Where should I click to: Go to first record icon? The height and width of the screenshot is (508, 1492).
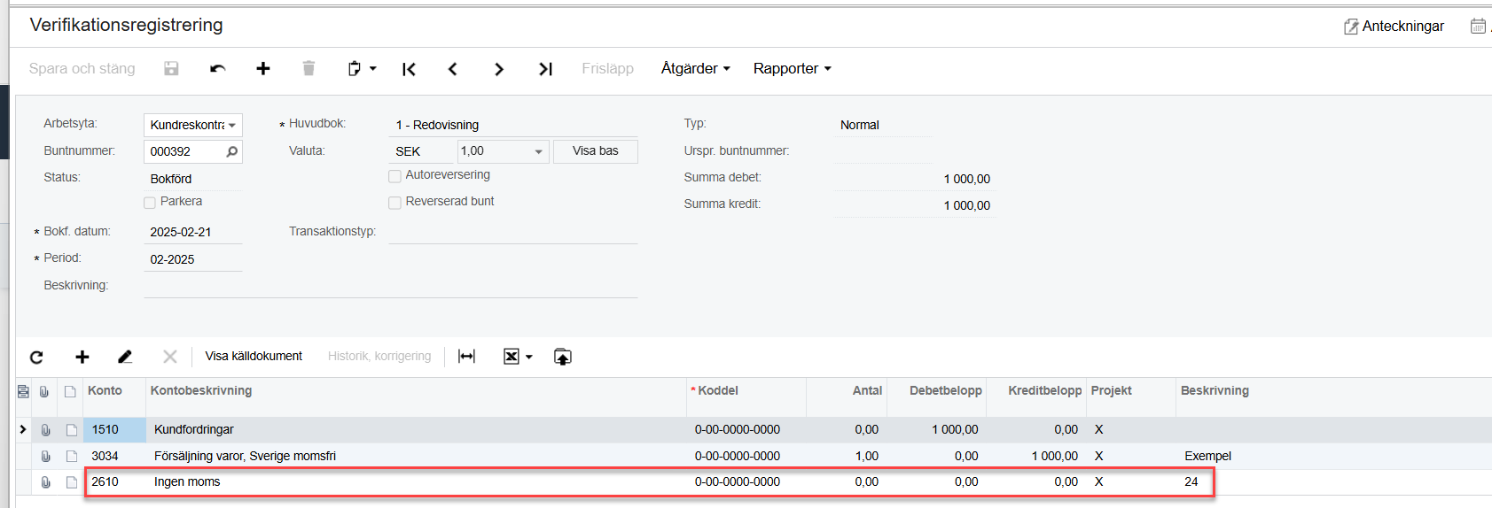tap(409, 69)
